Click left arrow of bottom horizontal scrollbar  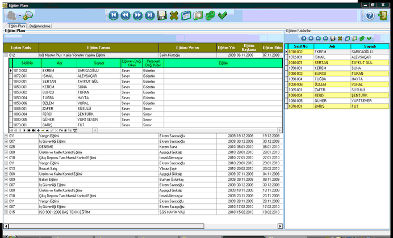tap(6, 226)
